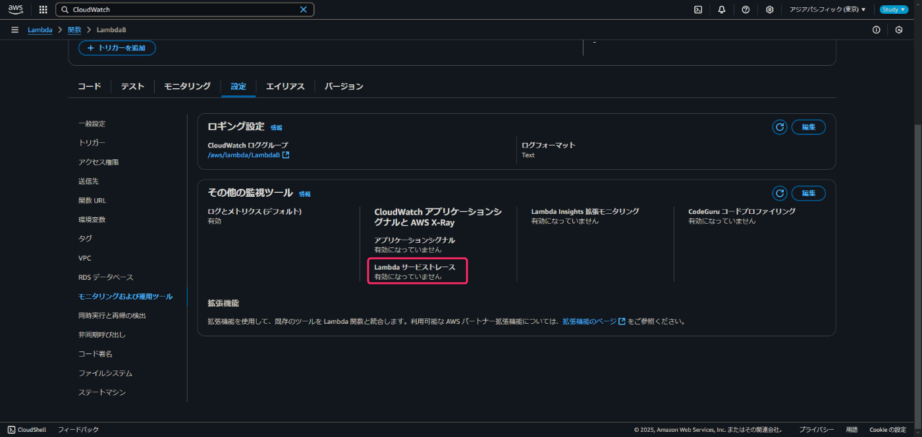Open the help question mark menu
Image resolution: width=922 pixels, height=437 pixels.
click(x=746, y=10)
